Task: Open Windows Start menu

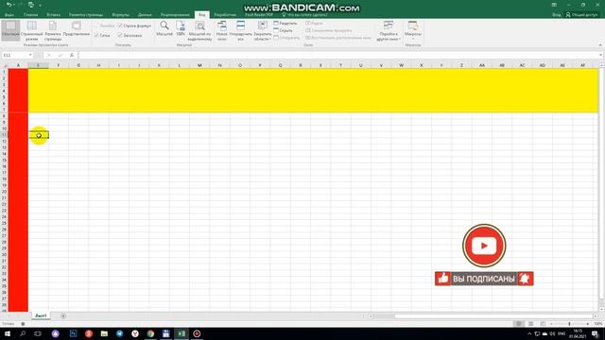Action: click(x=8, y=333)
